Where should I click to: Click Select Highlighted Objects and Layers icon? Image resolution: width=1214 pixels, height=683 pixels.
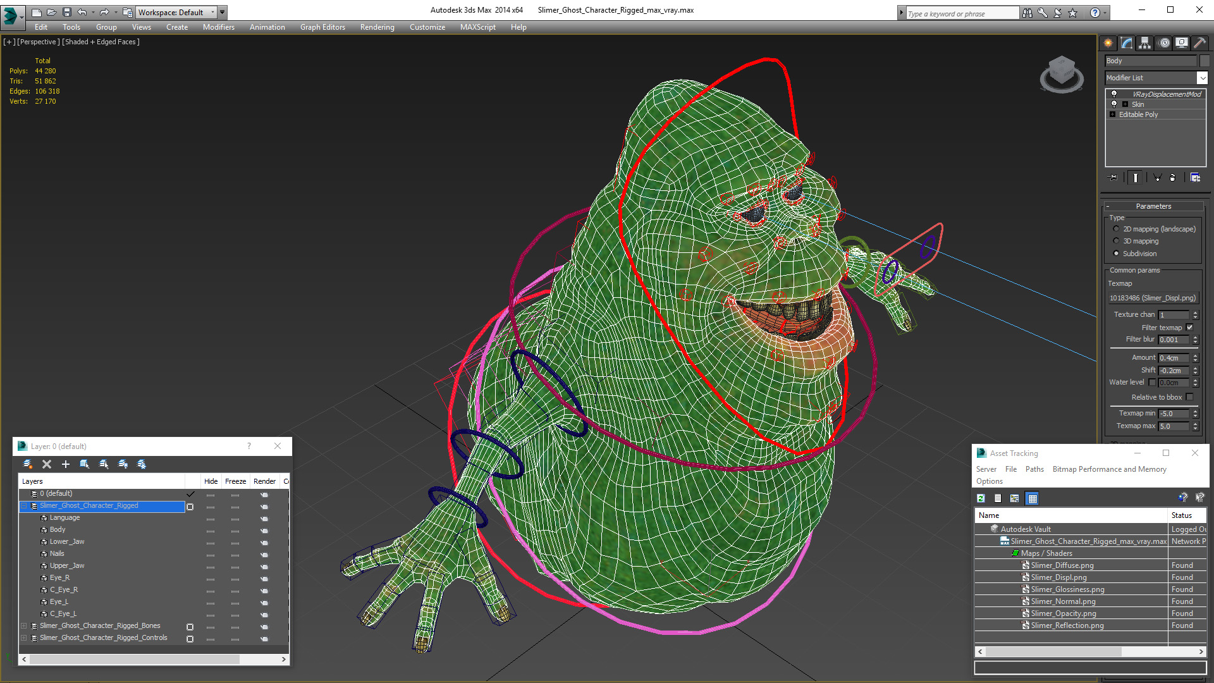click(x=85, y=464)
